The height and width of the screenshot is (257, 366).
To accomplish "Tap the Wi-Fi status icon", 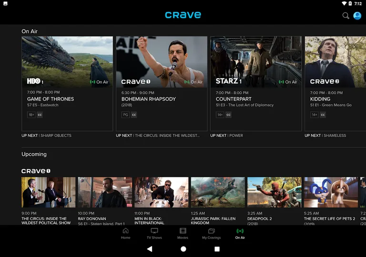I will pos(344,3).
